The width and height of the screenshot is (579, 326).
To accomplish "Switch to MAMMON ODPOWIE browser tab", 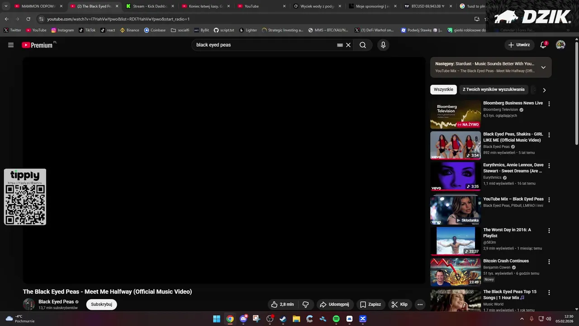I will pyautogui.click(x=38, y=6).
